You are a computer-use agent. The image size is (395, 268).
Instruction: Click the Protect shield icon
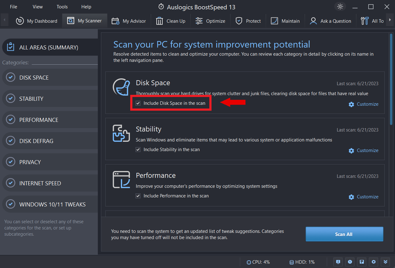click(x=239, y=21)
